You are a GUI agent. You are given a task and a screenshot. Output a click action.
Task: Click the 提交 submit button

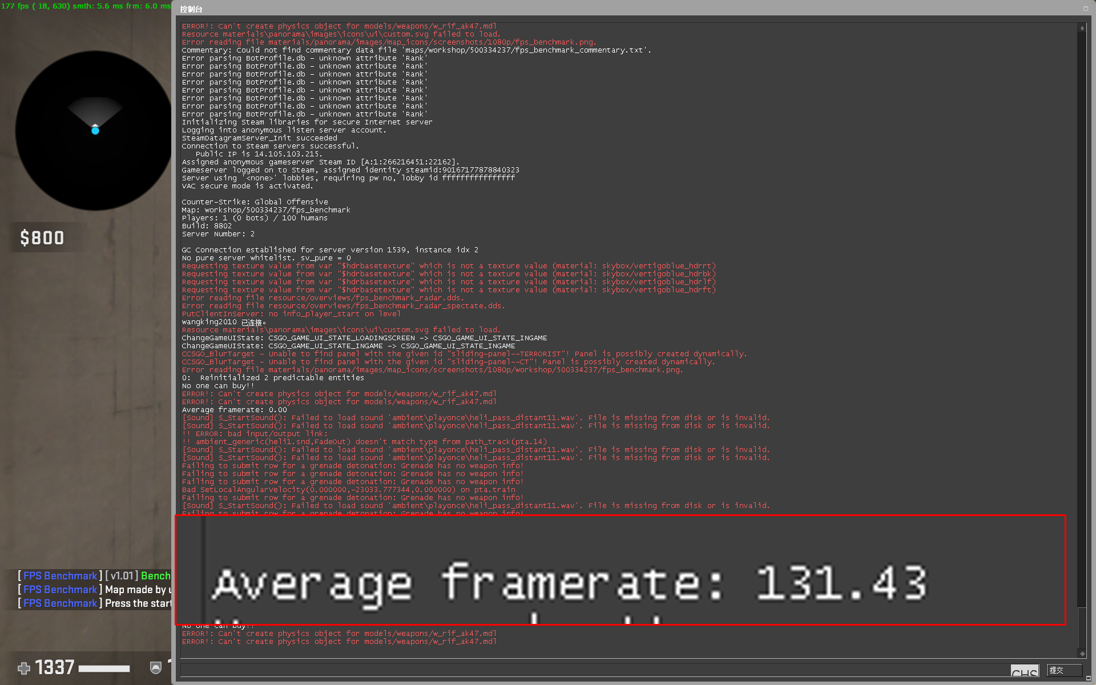pos(1063,670)
